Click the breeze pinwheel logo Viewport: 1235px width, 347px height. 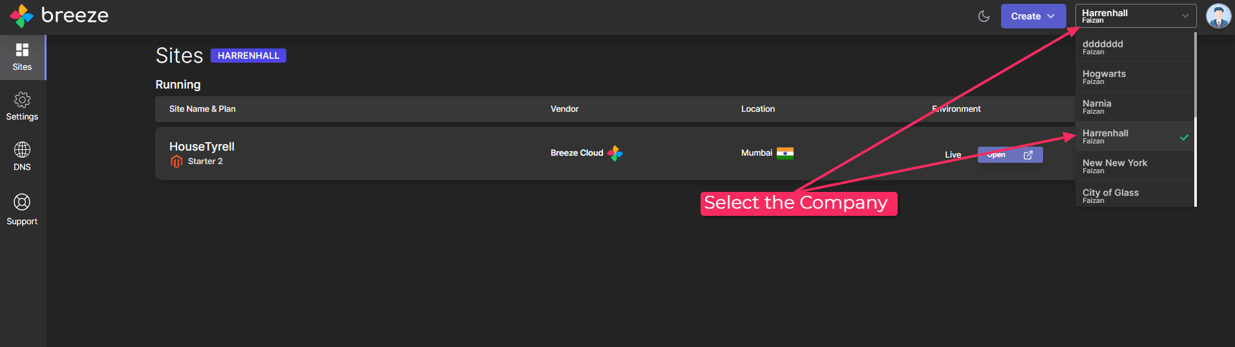pyautogui.click(x=21, y=16)
